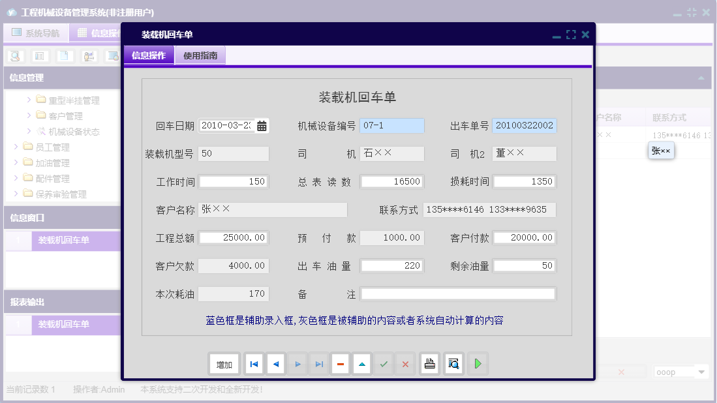The height and width of the screenshot is (403, 717).
Task: Delete current record with red minus icon
Action: (x=340, y=364)
